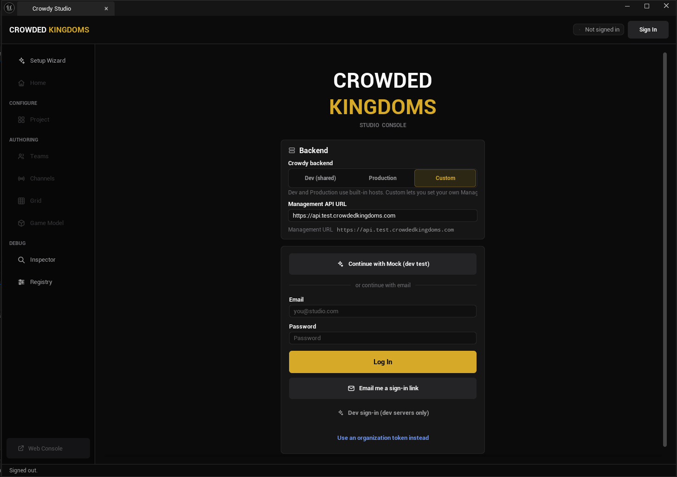Screen dimensions: 677x477
Task: Click the monospace Management URL value text
Action: (395, 230)
